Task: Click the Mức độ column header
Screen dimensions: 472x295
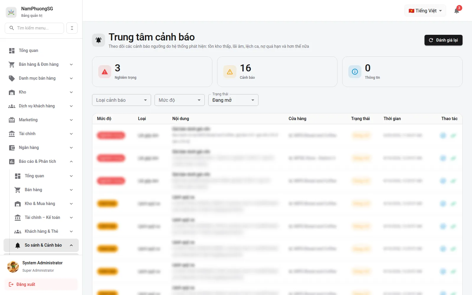Action: click(104, 119)
